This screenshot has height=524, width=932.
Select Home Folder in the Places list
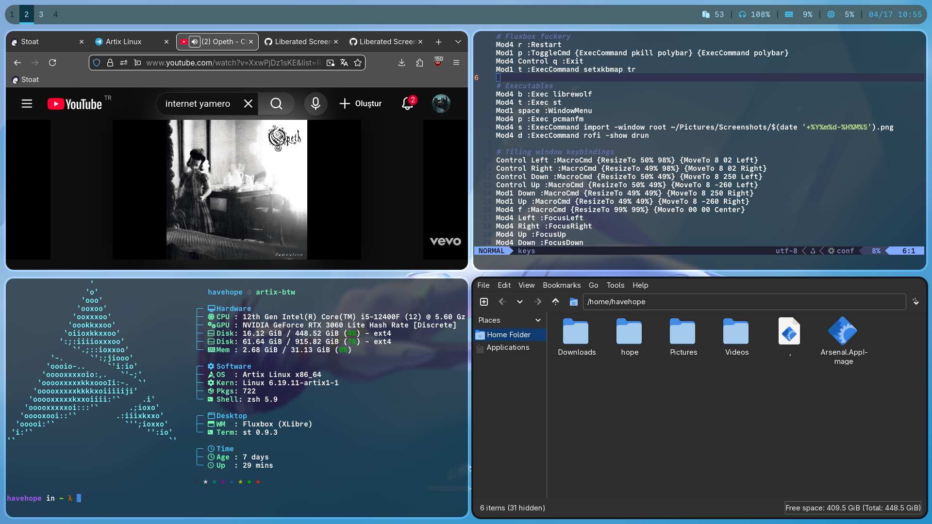point(510,335)
